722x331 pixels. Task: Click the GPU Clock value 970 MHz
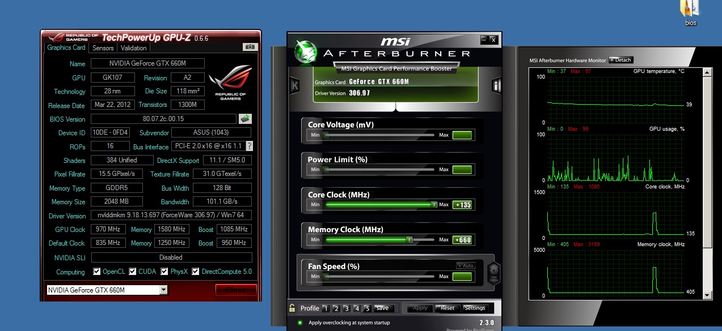tap(108, 229)
